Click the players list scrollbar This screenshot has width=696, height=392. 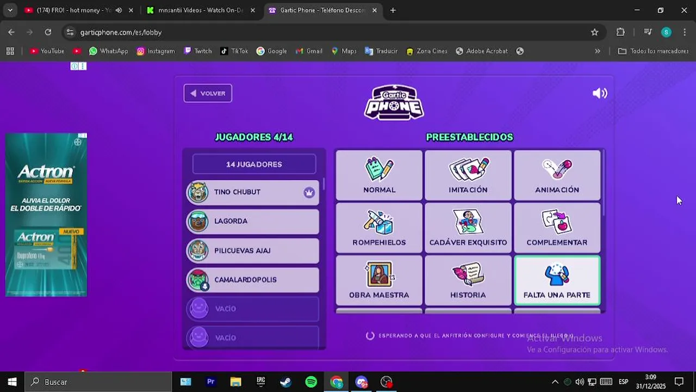324,184
